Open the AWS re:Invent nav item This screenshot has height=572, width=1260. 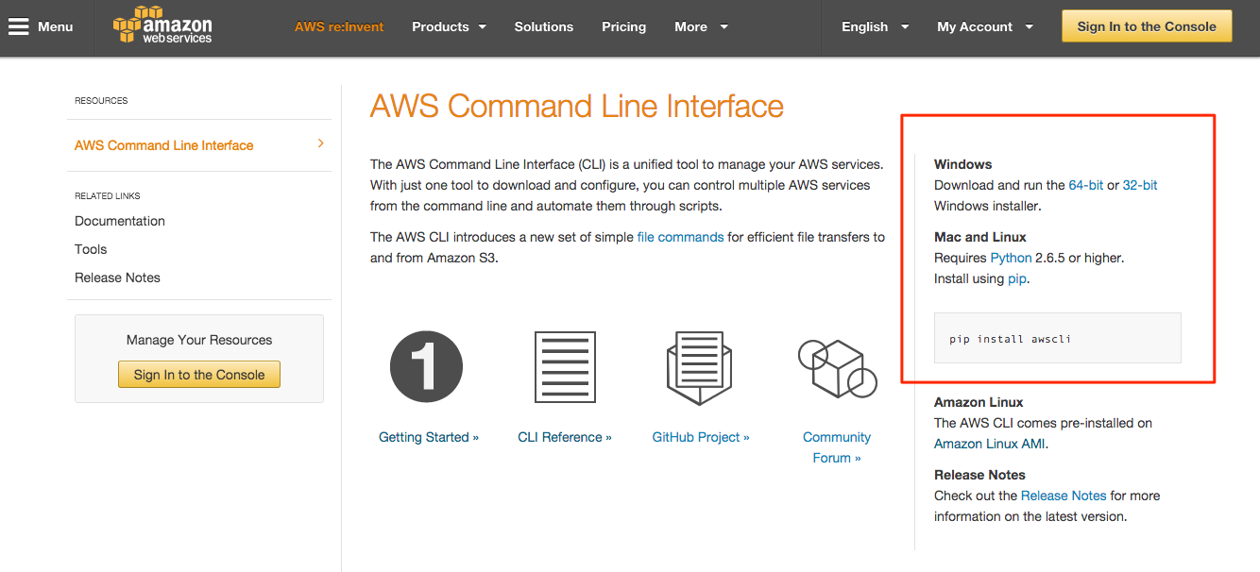click(x=339, y=26)
